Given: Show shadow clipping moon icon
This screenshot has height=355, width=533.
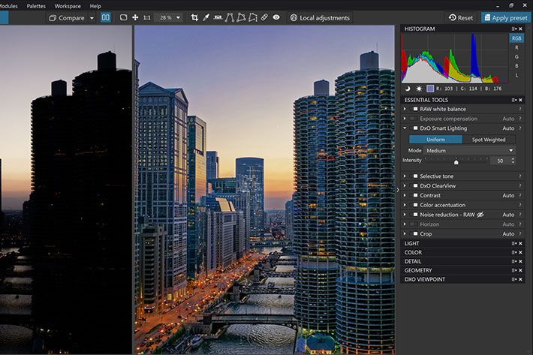Looking at the screenshot, I should click(x=408, y=88).
